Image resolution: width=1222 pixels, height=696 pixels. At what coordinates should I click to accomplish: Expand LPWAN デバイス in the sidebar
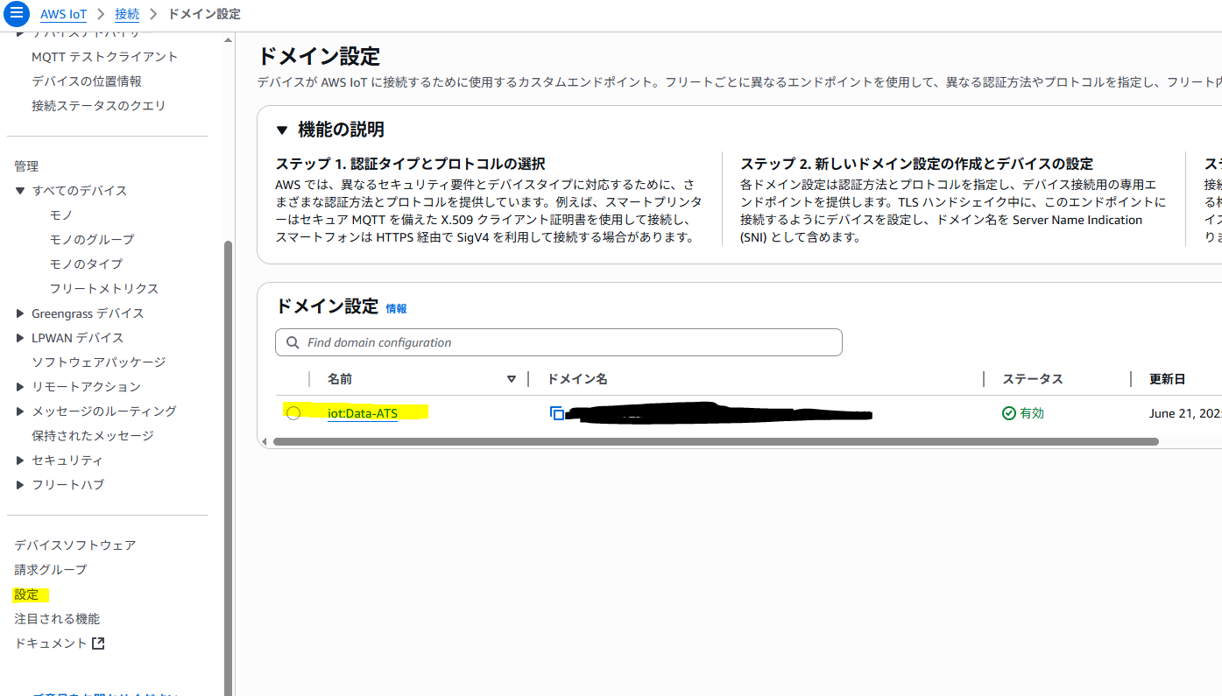pyautogui.click(x=20, y=338)
